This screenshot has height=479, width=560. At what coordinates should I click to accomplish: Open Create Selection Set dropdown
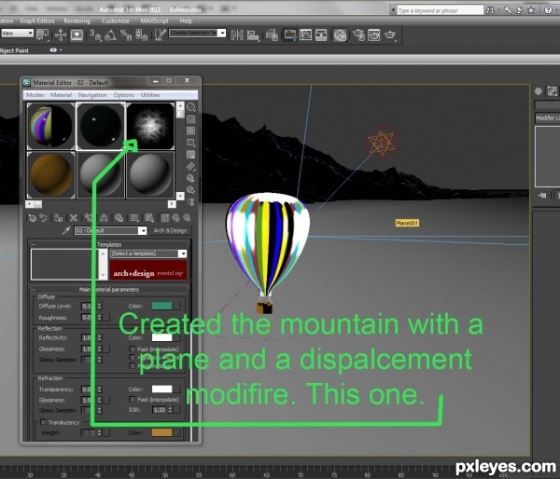click(x=197, y=34)
